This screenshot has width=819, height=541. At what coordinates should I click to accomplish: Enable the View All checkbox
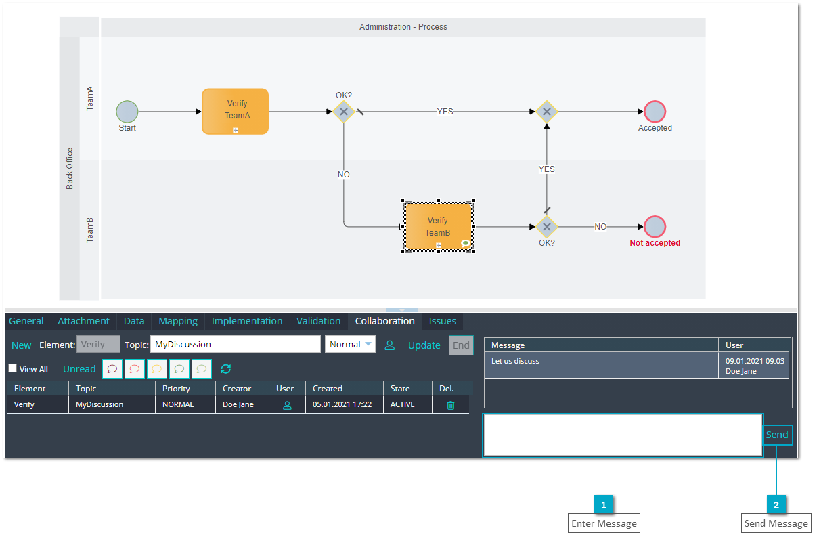pyautogui.click(x=12, y=368)
